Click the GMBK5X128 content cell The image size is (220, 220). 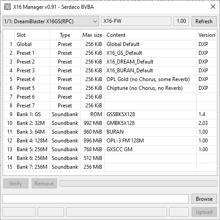[x=150, y=123]
